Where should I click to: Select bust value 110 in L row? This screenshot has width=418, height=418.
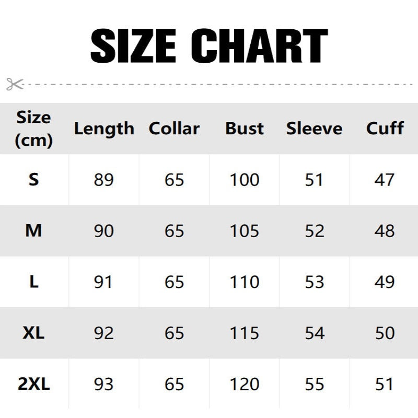click(245, 282)
